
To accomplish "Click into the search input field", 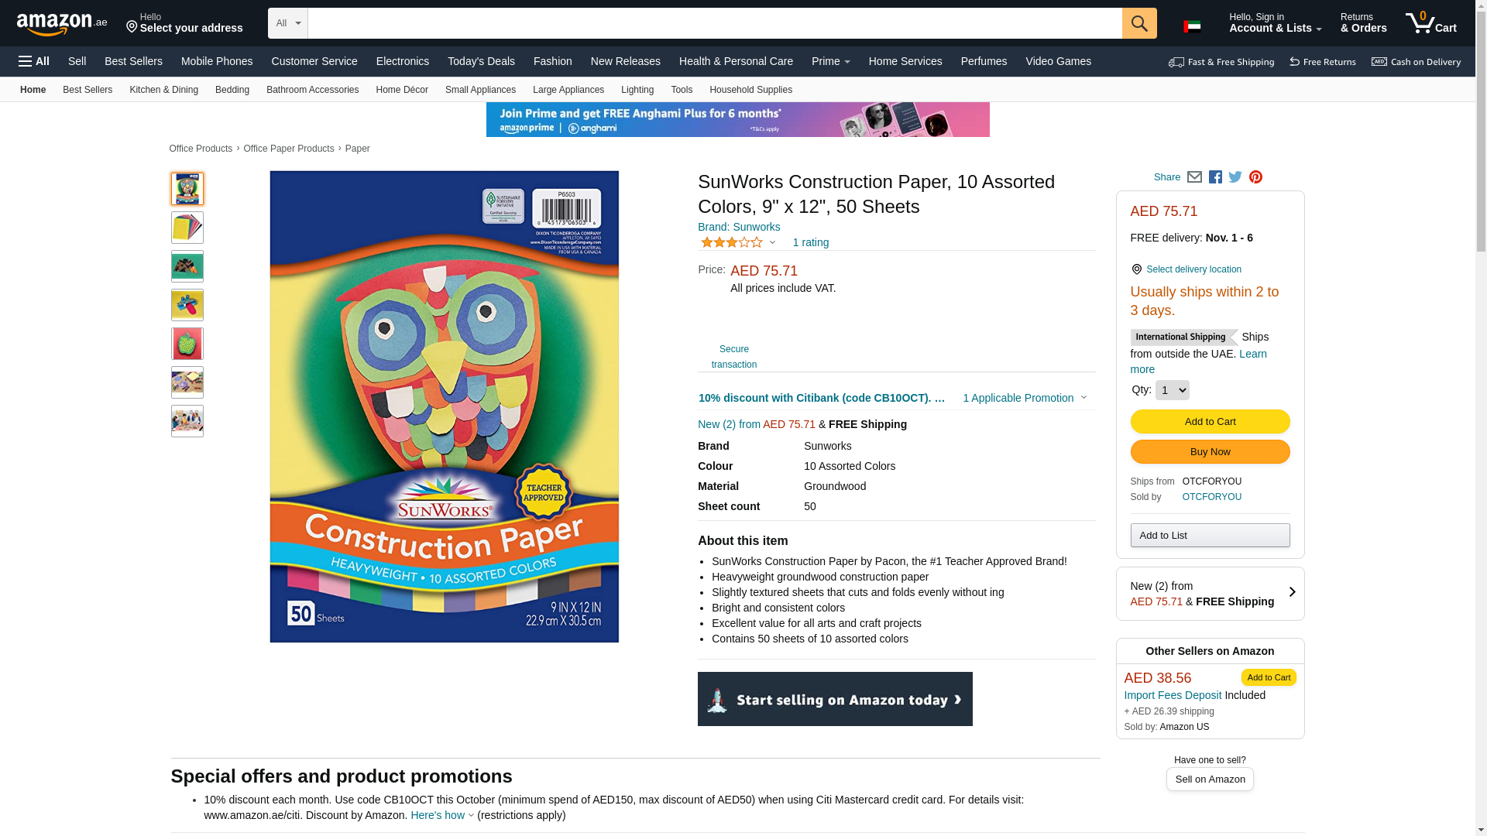I will pyautogui.click(x=714, y=23).
